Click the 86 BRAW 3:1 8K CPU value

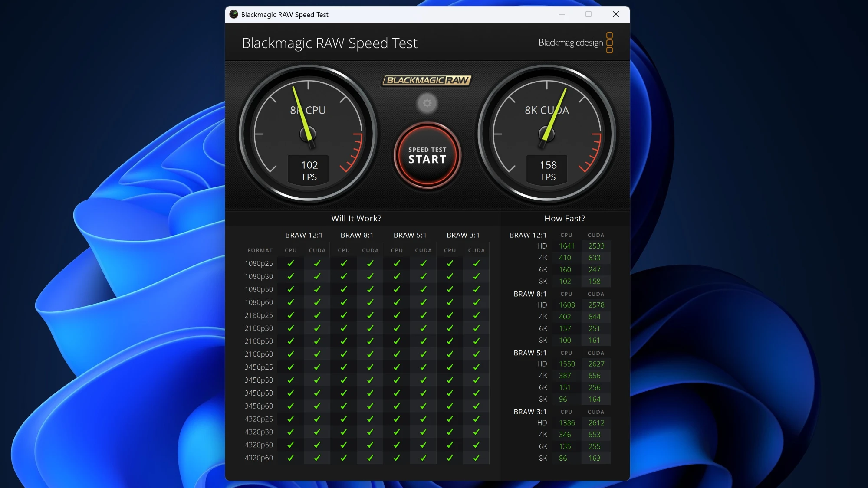(x=562, y=458)
